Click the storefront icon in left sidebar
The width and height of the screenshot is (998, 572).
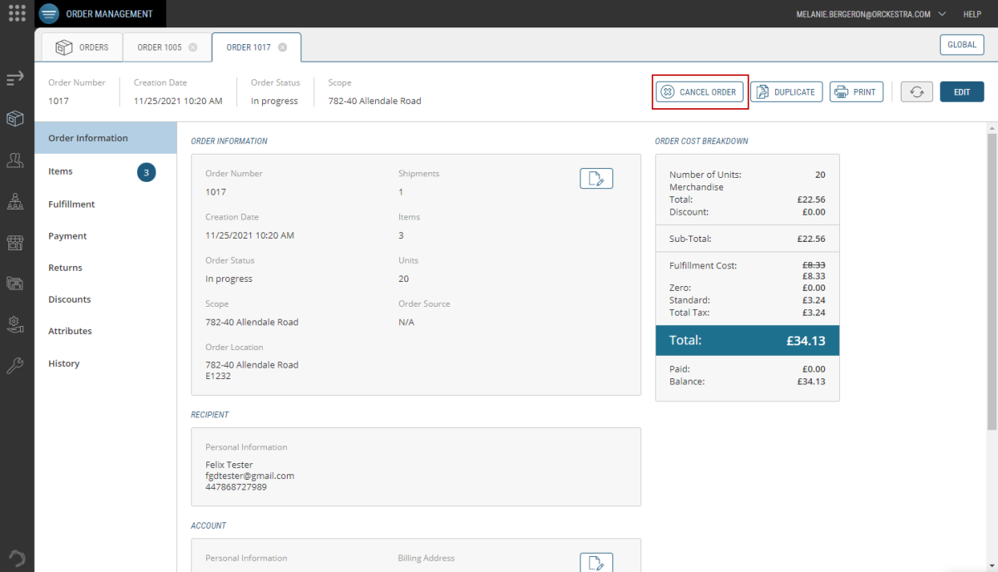pos(15,242)
